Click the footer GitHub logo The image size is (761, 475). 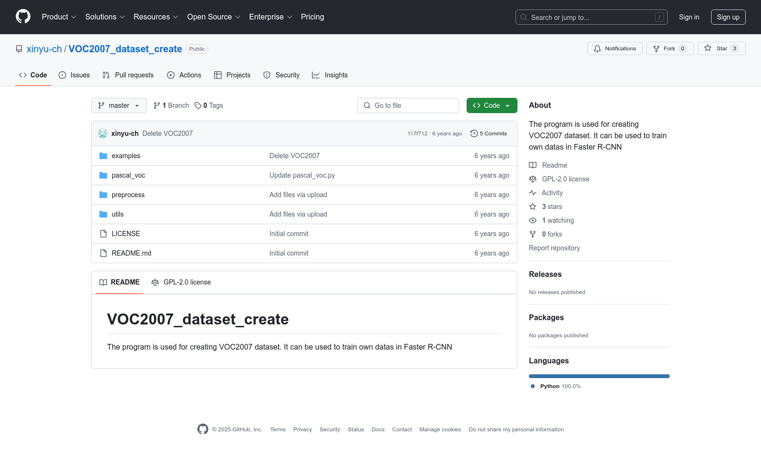coord(203,429)
